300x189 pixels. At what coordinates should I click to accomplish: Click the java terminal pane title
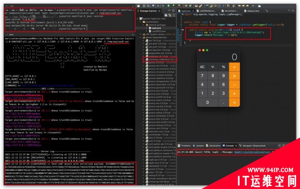(x=12, y=35)
